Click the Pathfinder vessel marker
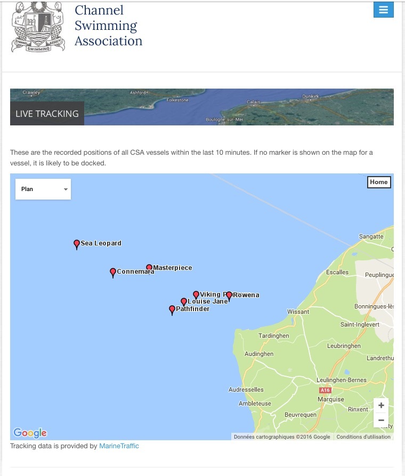 [172, 310]
